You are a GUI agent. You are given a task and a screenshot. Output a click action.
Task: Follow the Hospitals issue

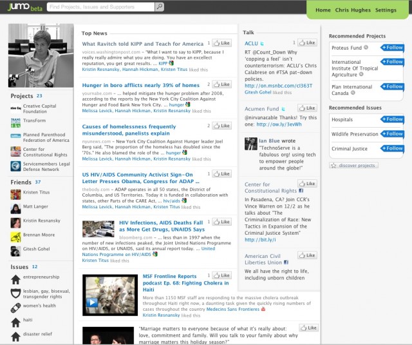[392, 119]
